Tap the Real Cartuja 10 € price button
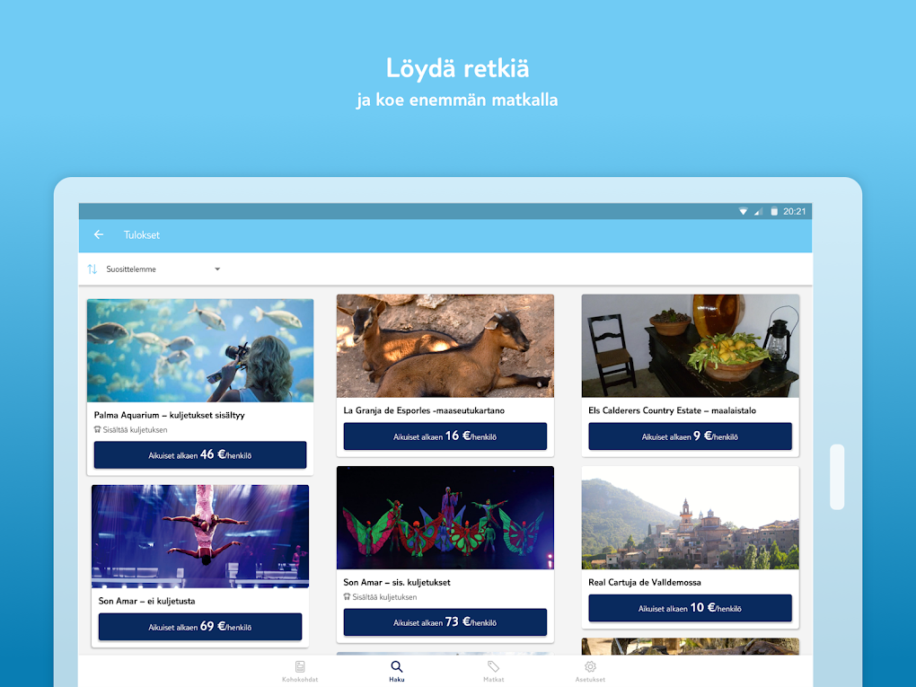The width and height of the screenshot is (916, 687). point(690,608)
